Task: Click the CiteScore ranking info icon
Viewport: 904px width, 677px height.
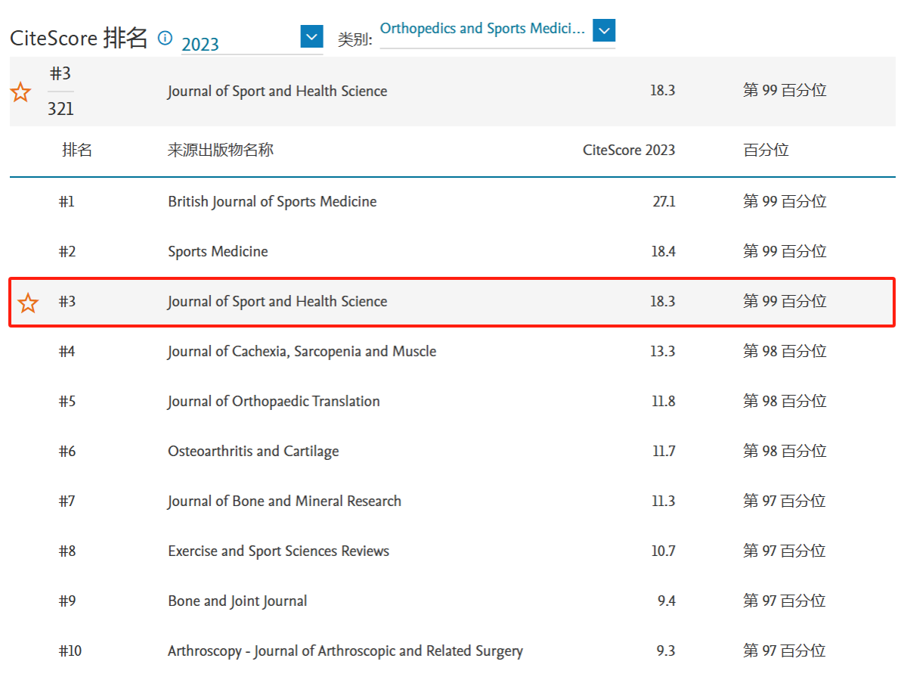Action: (165, 38)
